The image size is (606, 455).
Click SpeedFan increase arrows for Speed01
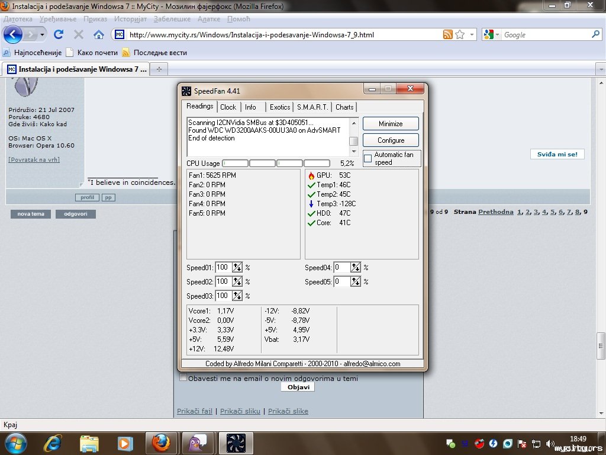[237, 267]
